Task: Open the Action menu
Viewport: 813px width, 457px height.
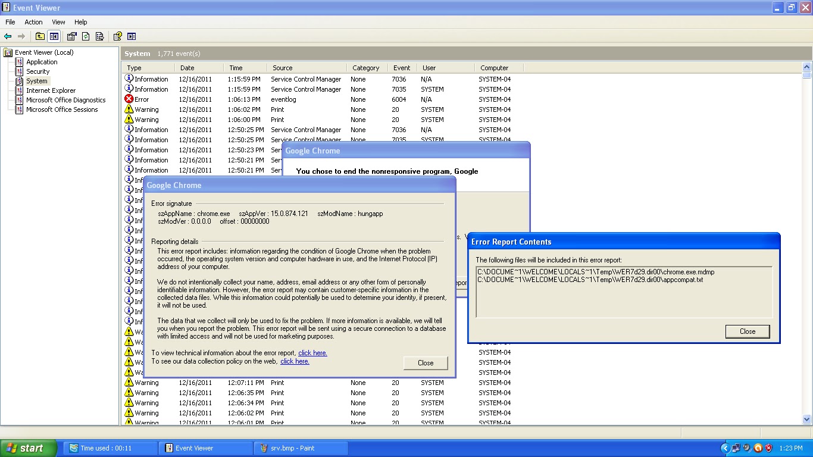Action: pyautogui.click(x=33, y=22)
